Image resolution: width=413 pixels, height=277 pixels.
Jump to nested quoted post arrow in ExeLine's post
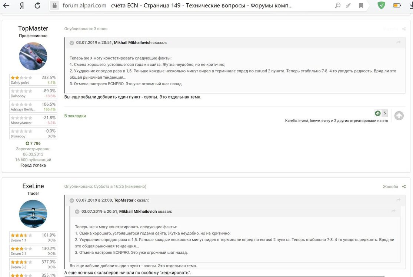pos(393,211)
